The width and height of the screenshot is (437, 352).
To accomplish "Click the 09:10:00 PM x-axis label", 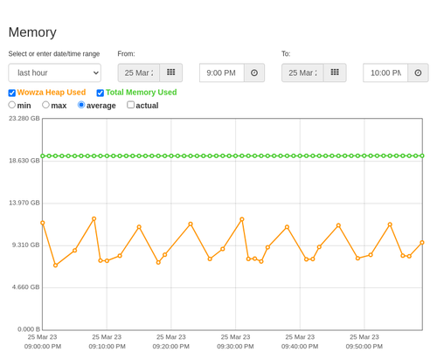I will coord(107,347).
